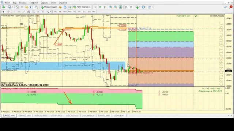
Task: Switch chart to line chart
Action: (105, 7)
